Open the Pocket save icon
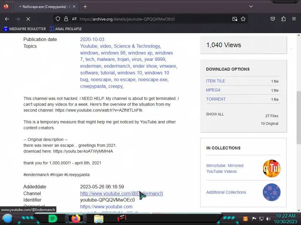This screenshot has height=225, width=301. point(272,19)
